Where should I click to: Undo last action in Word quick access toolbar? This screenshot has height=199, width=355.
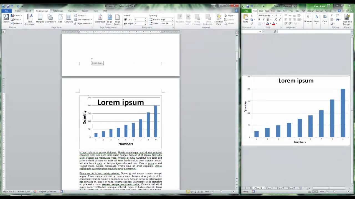12,6
